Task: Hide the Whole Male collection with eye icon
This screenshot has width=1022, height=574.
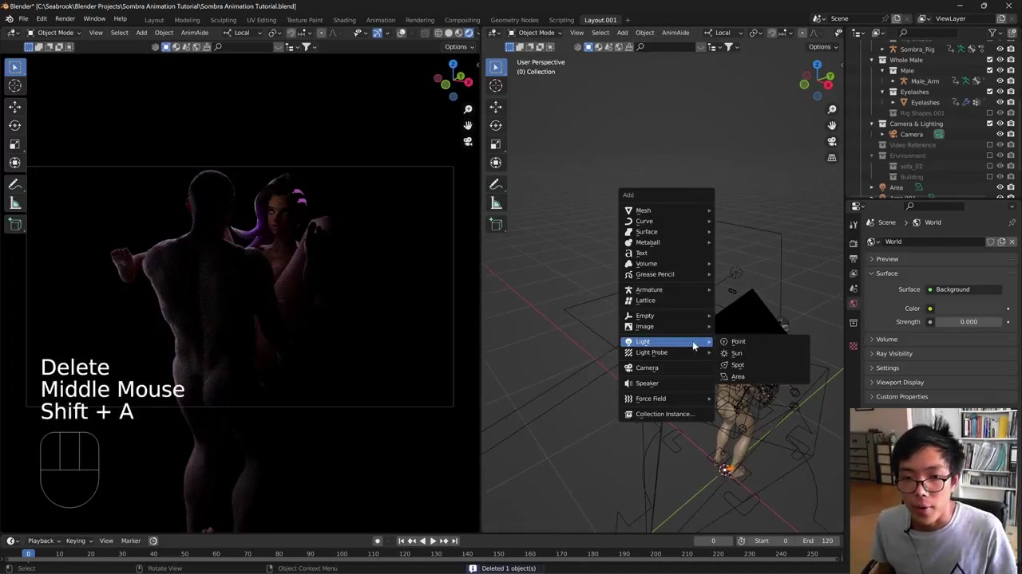Action: [x=1000, y=60]
